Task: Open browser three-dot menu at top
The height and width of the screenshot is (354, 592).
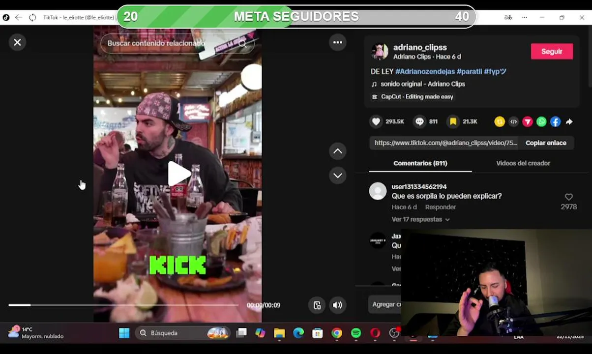Action: [525, 17]
